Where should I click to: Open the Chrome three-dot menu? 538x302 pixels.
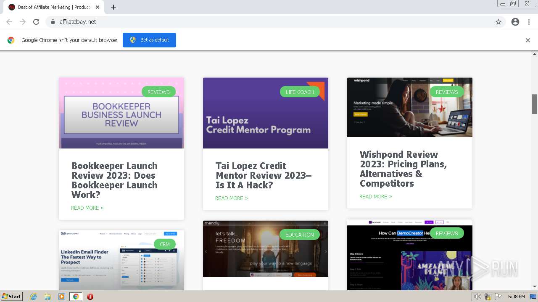529,22
